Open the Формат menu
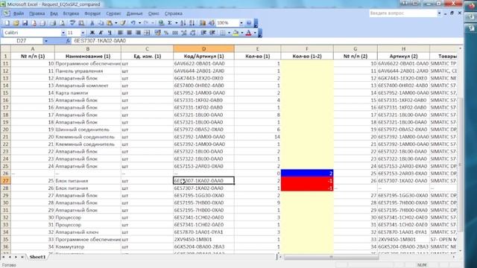The image size is (477, 268). pos(92,13)
